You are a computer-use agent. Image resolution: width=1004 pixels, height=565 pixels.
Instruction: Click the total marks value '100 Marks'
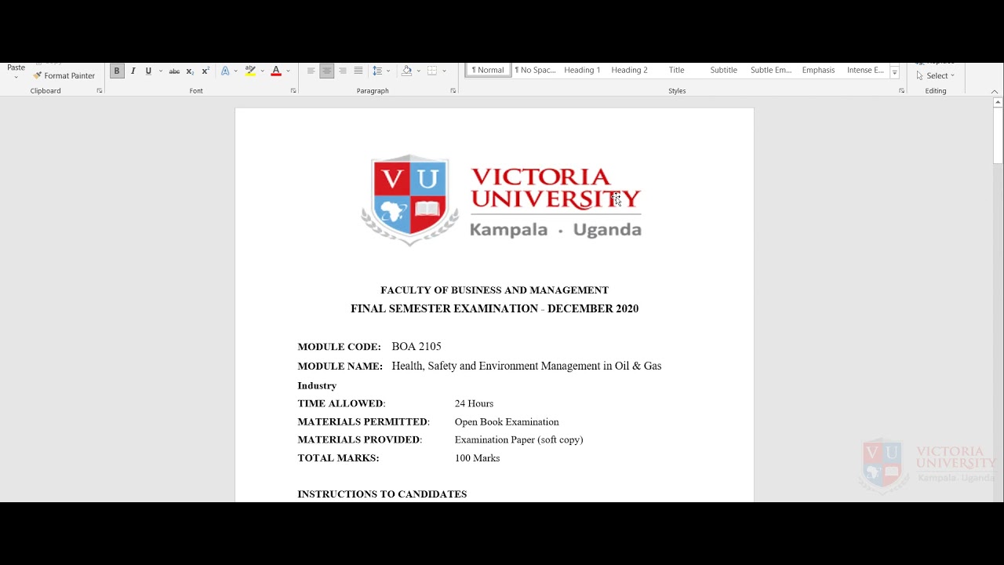(477, 458)
